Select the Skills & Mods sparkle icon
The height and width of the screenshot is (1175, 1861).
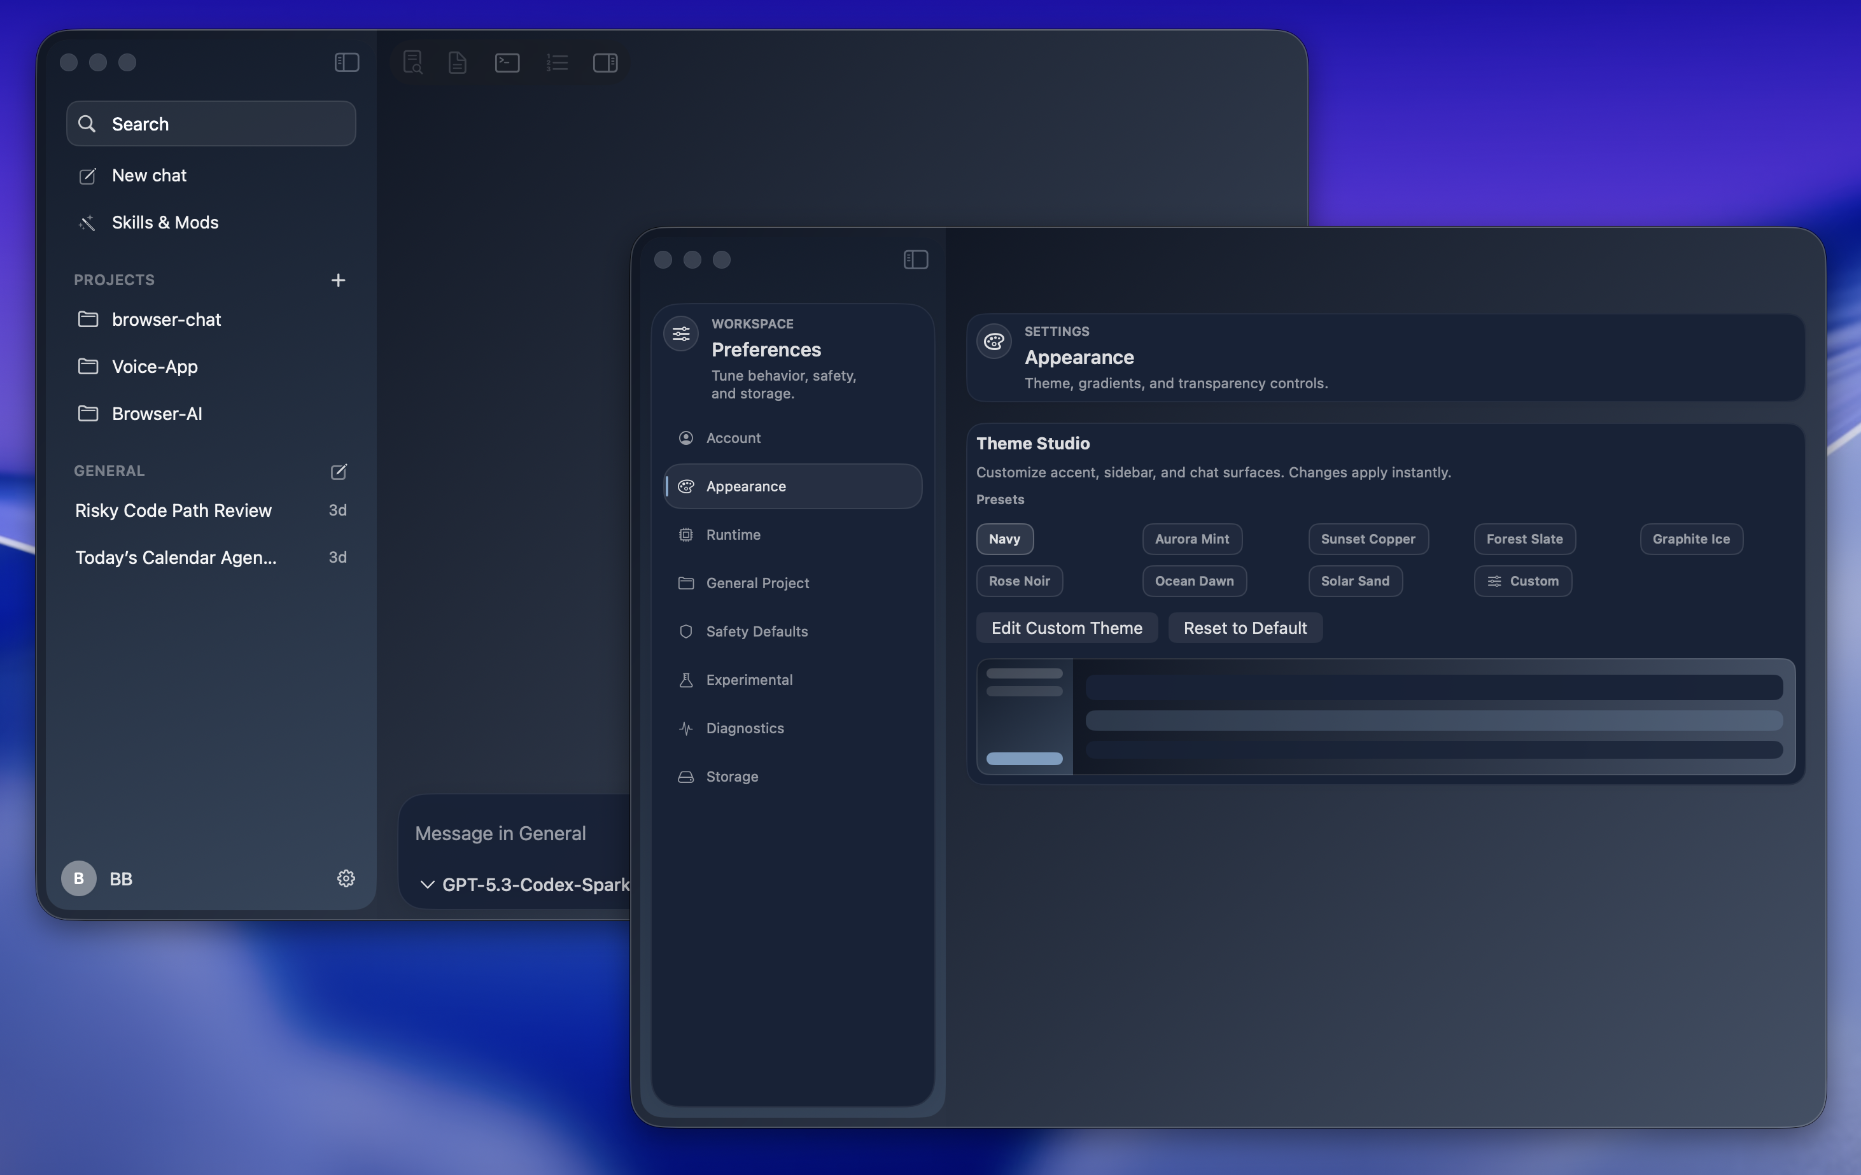coord(87,223)
